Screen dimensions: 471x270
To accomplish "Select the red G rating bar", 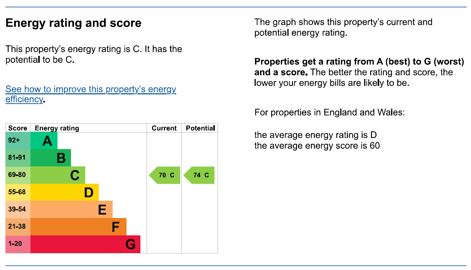I will 85,244.
